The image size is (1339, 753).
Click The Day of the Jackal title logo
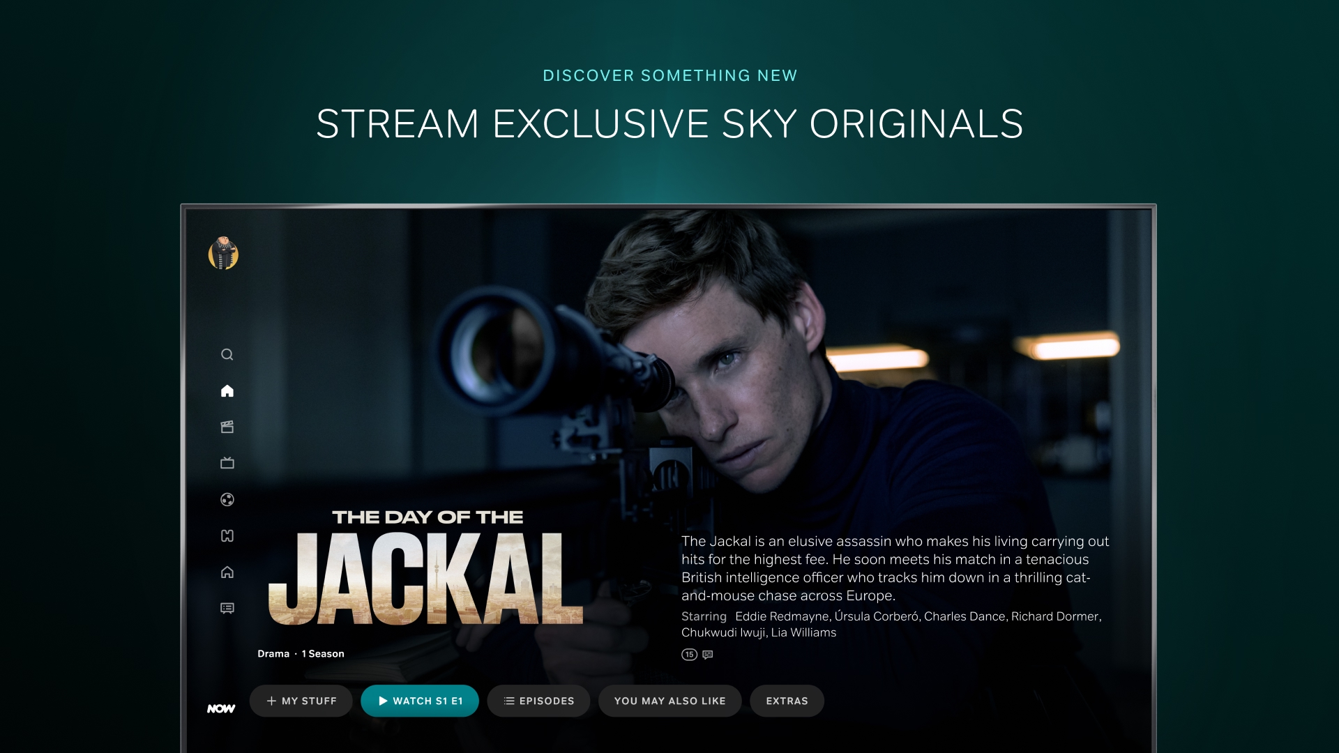pos(426,567)
